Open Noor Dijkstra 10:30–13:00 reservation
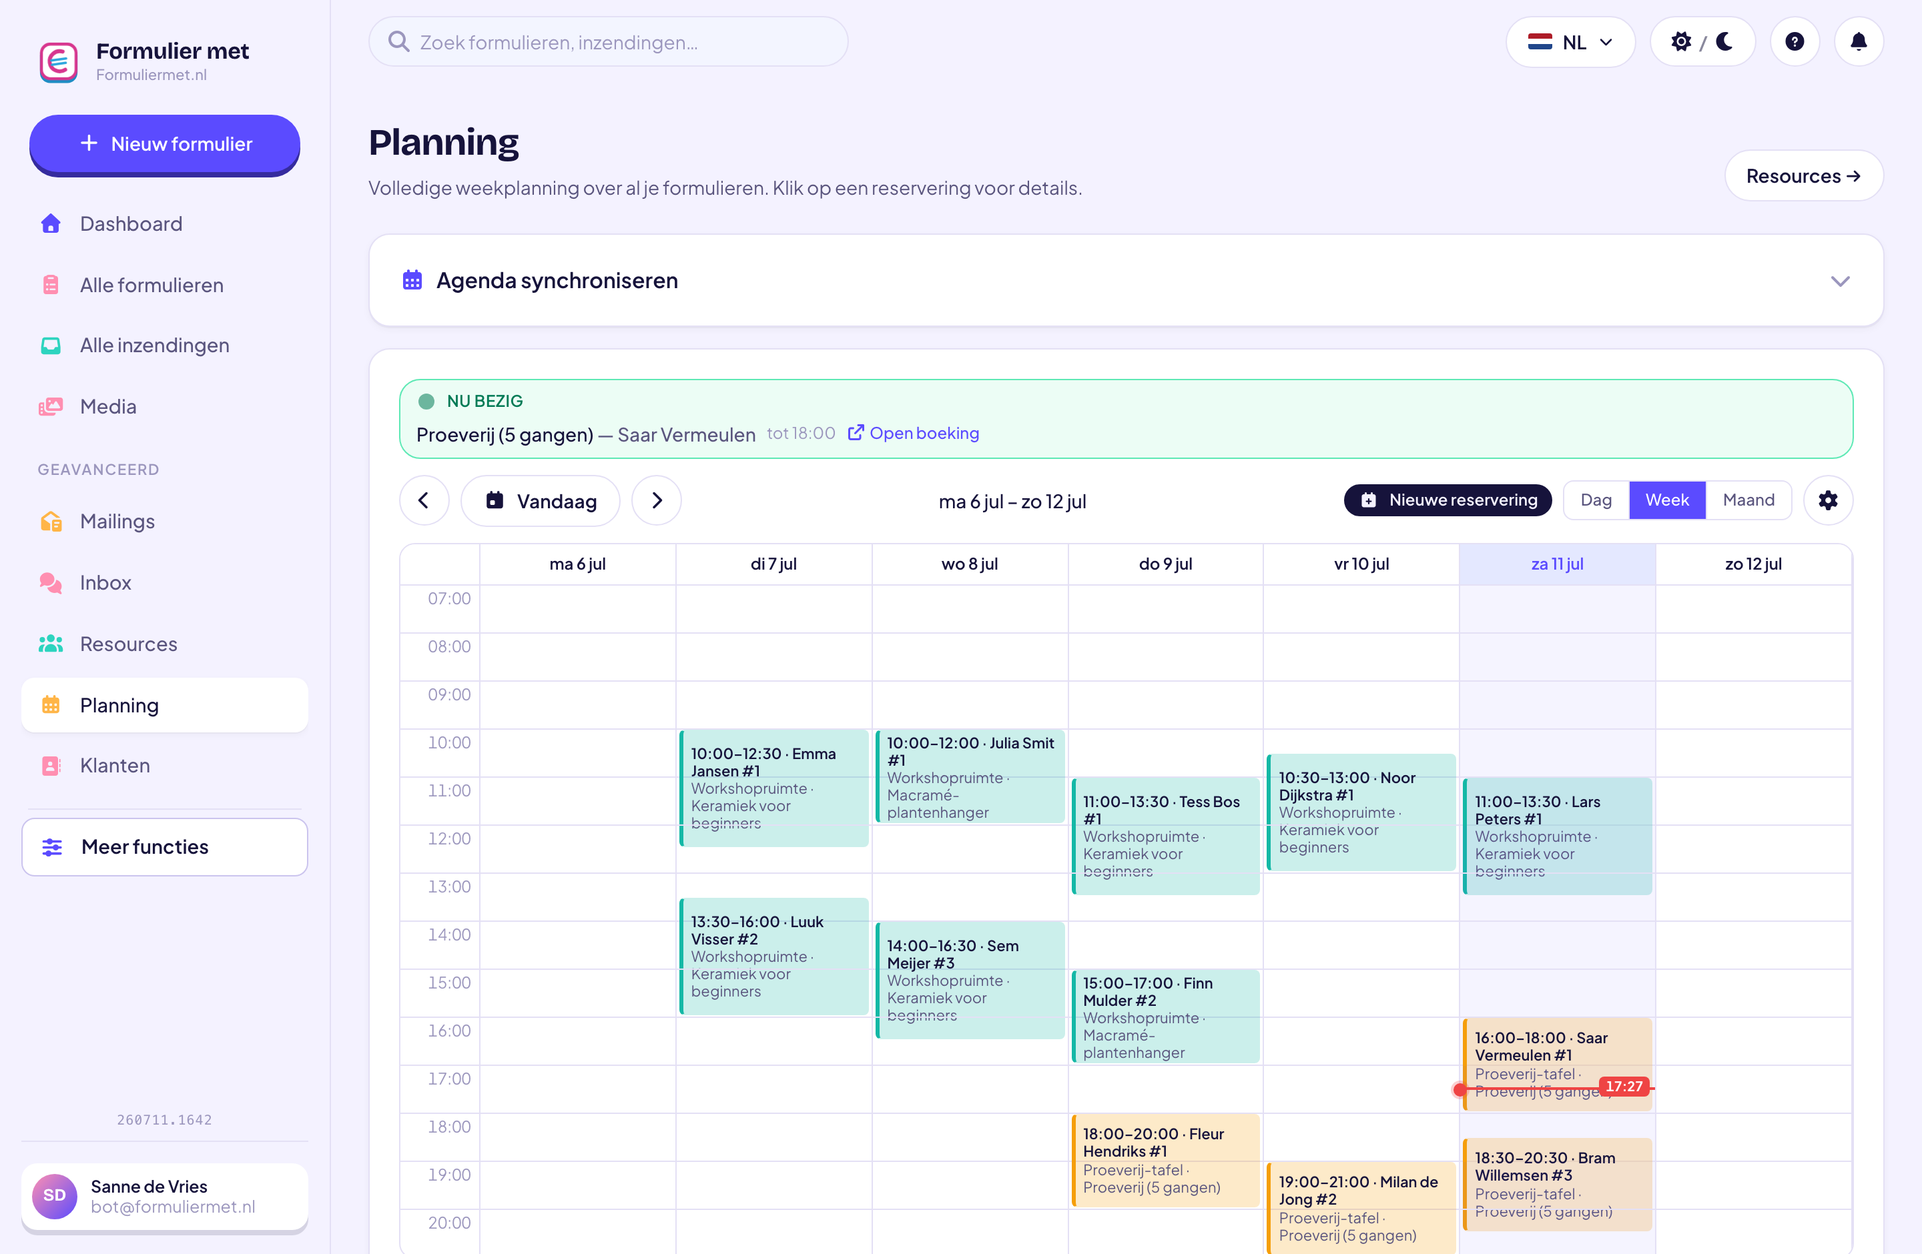1922x1254 pixels. point(1361,812)
